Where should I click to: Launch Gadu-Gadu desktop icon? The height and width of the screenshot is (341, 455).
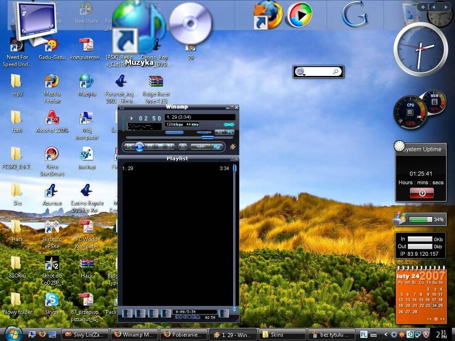[x=52, y=49]
